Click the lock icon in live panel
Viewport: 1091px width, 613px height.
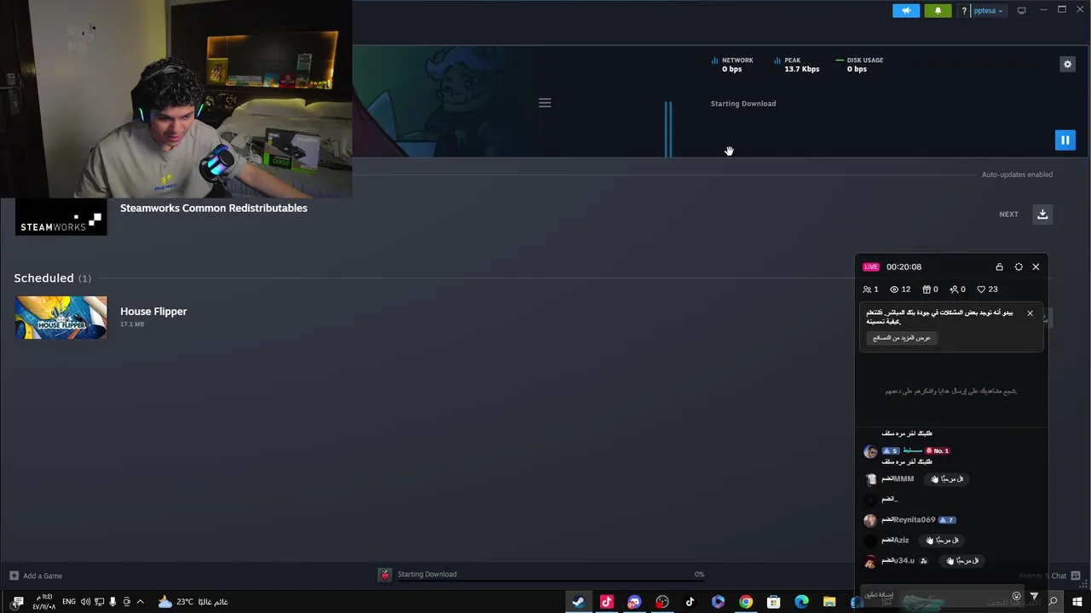pyautogui.click(x=1000, y=266)
